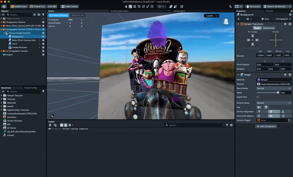The image size is (293, 177).
Task: Expand the Textures folder
Action: [x=2, y=99]
